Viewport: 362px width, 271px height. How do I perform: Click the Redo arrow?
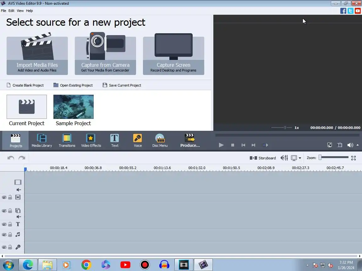pos(22,158)
